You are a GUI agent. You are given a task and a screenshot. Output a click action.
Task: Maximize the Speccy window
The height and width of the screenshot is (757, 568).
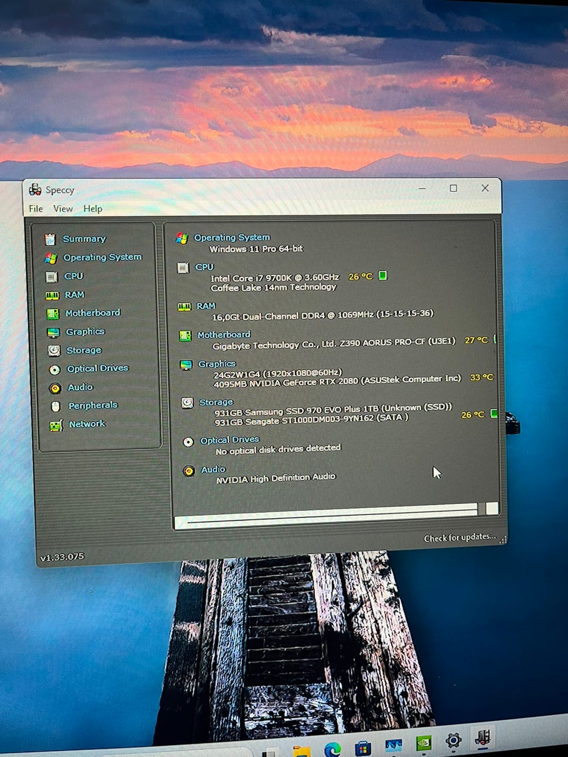click(x=453, y=188)
